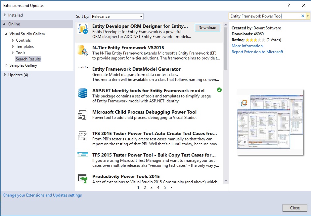Select the Templates tree item

coord(25,47)
